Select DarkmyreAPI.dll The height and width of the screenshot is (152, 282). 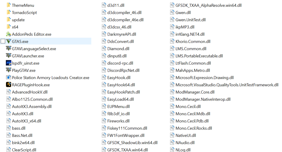click(122, 34)
